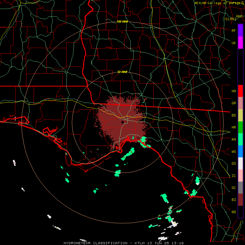This screenshot has height=245, width=245.
Task: Select the HR legend label
Action: click(x=234, y=127)
